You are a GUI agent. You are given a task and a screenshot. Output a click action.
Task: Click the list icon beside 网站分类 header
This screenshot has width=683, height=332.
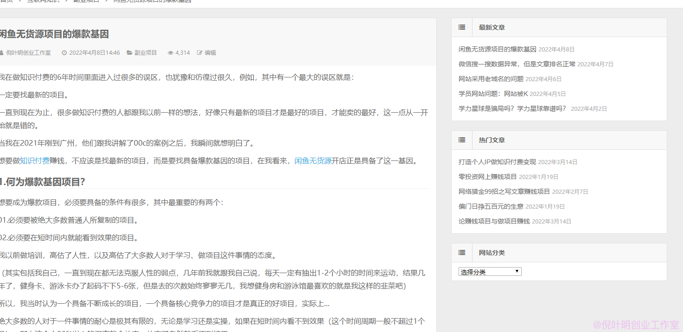tap(462, 253)
